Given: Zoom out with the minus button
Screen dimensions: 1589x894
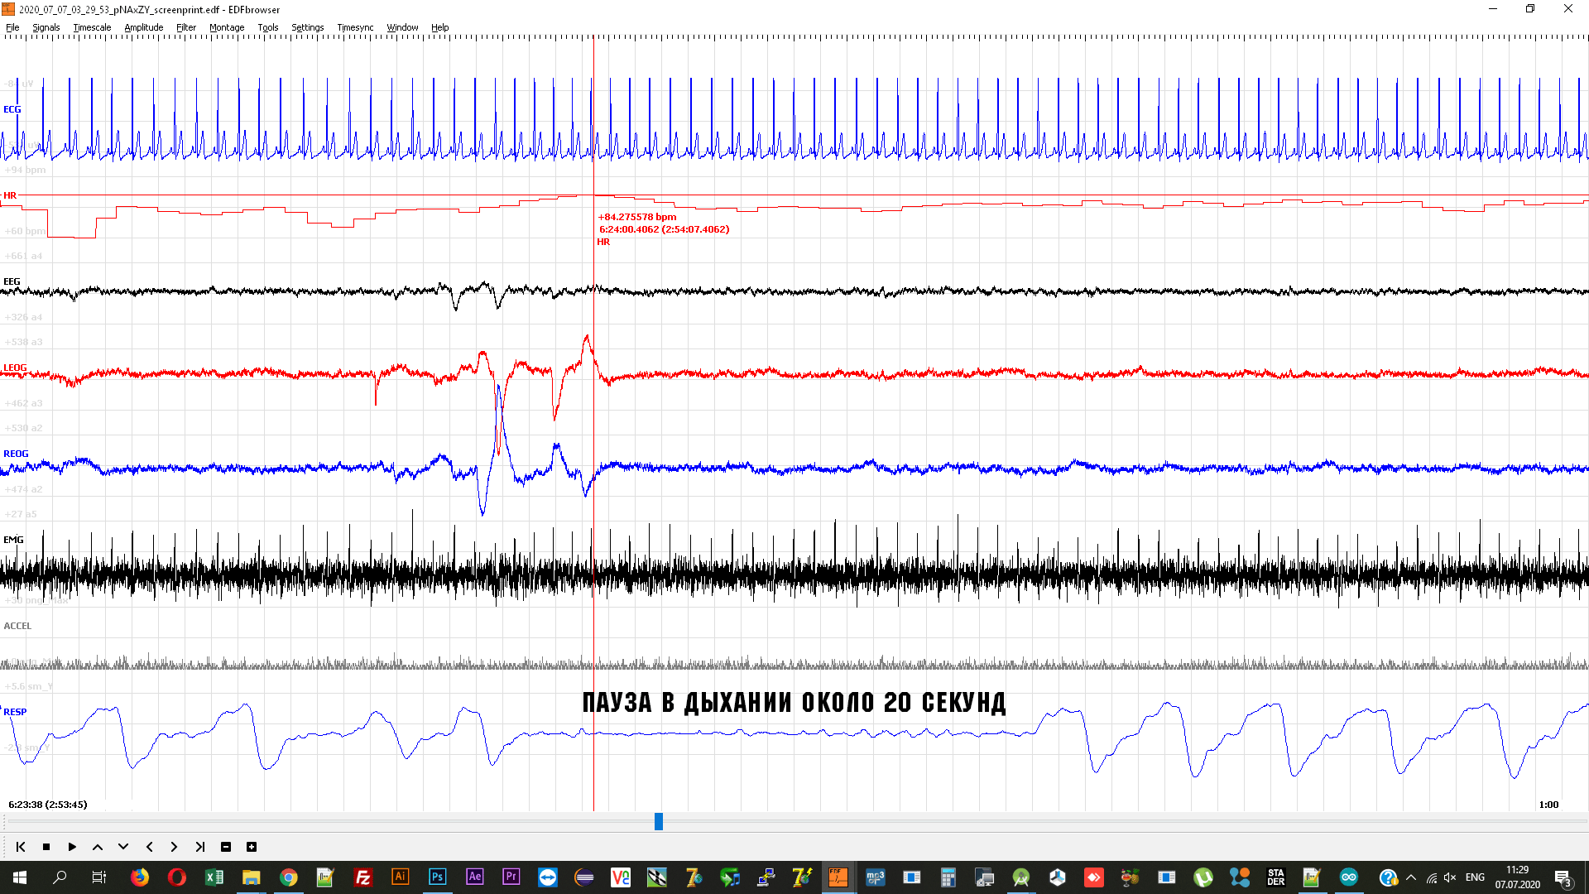Looking at the screenshot, I should point(226,847).
